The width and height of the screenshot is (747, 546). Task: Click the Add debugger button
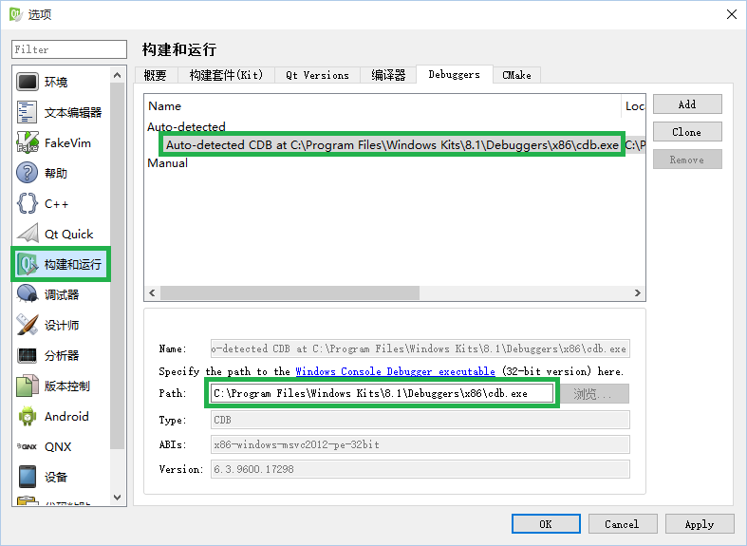[687, 104]
